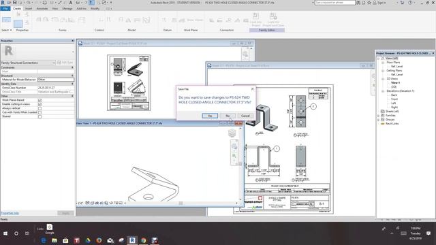Click the Control tool icon
This screenshot has height=245, width=436.
(x=101, y=20)
